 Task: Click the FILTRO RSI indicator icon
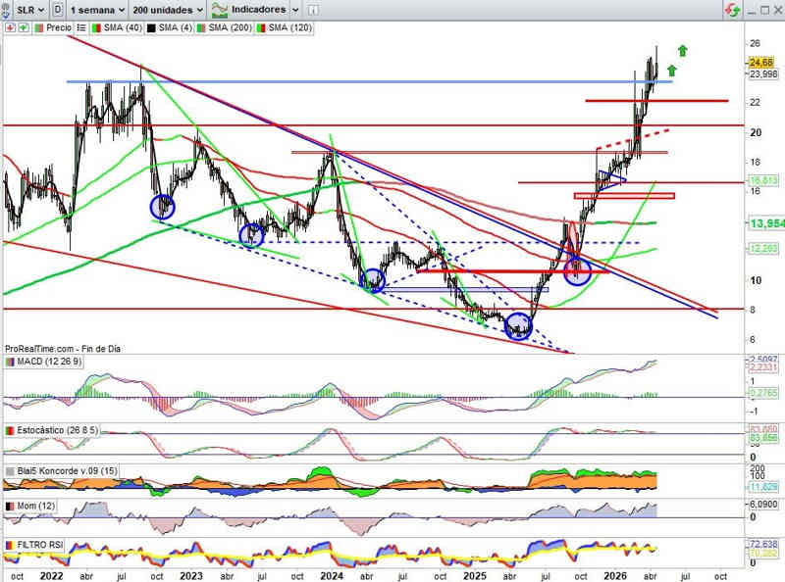pos(10,544)
